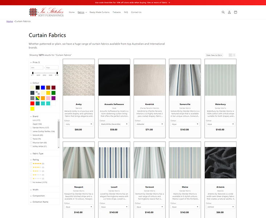Open the Amby product title

[79, 104]
